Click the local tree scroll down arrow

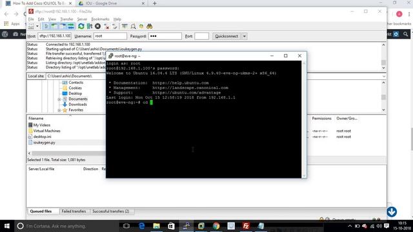coord(383,110)
